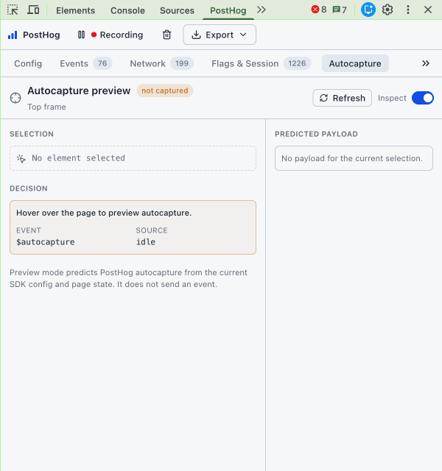Viewport: 442px width, 471px height.
Task: Click the Top frame label
Action: [46, 107]
